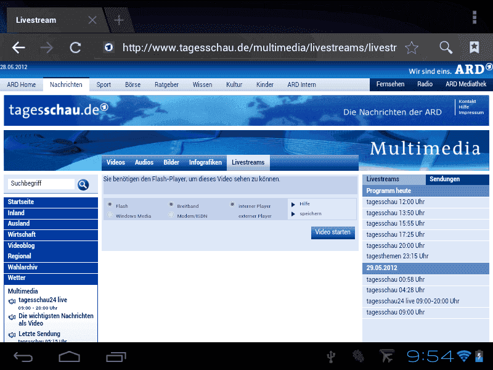Tap the Android back navigation button

pyautogui.click(x=23, y=356)
